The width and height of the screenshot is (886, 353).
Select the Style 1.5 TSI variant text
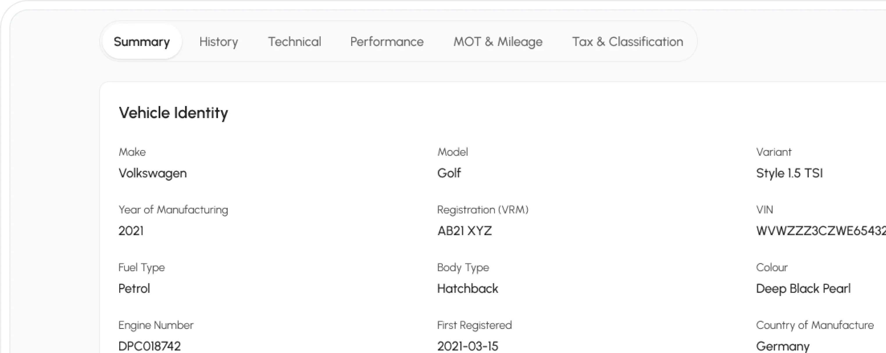(x=789, y=173)
